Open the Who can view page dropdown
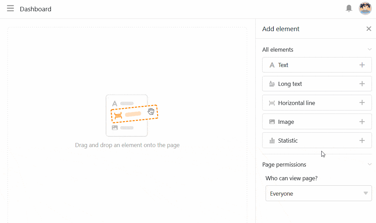376x223 pixels. [x=318, y=194]
